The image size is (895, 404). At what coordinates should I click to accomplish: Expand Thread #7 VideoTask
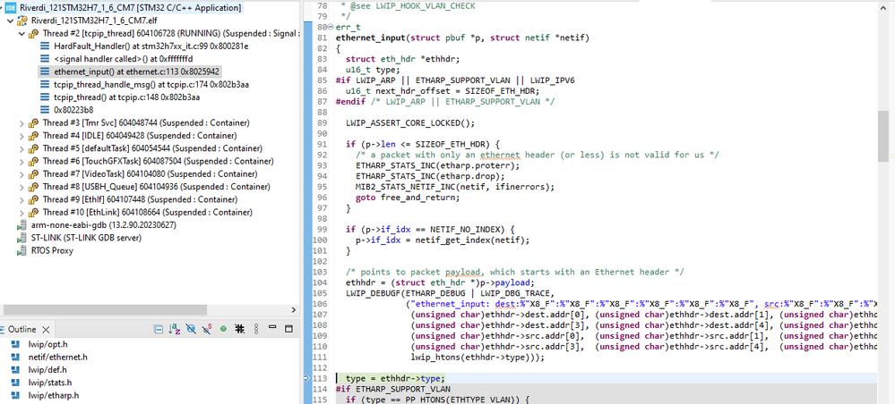tap(22, 173)
